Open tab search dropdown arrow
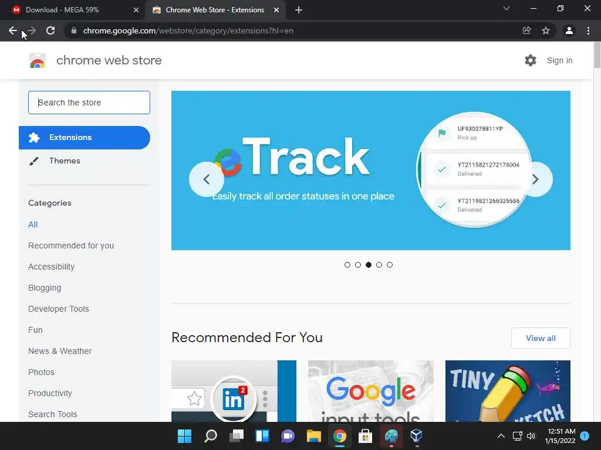 [507, 8]
